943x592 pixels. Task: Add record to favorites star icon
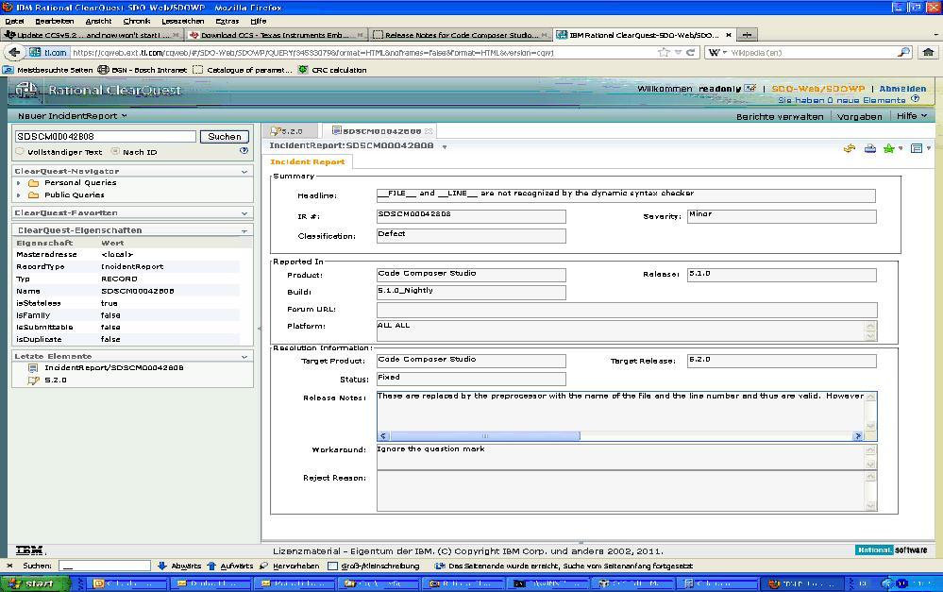click(888, 148)
